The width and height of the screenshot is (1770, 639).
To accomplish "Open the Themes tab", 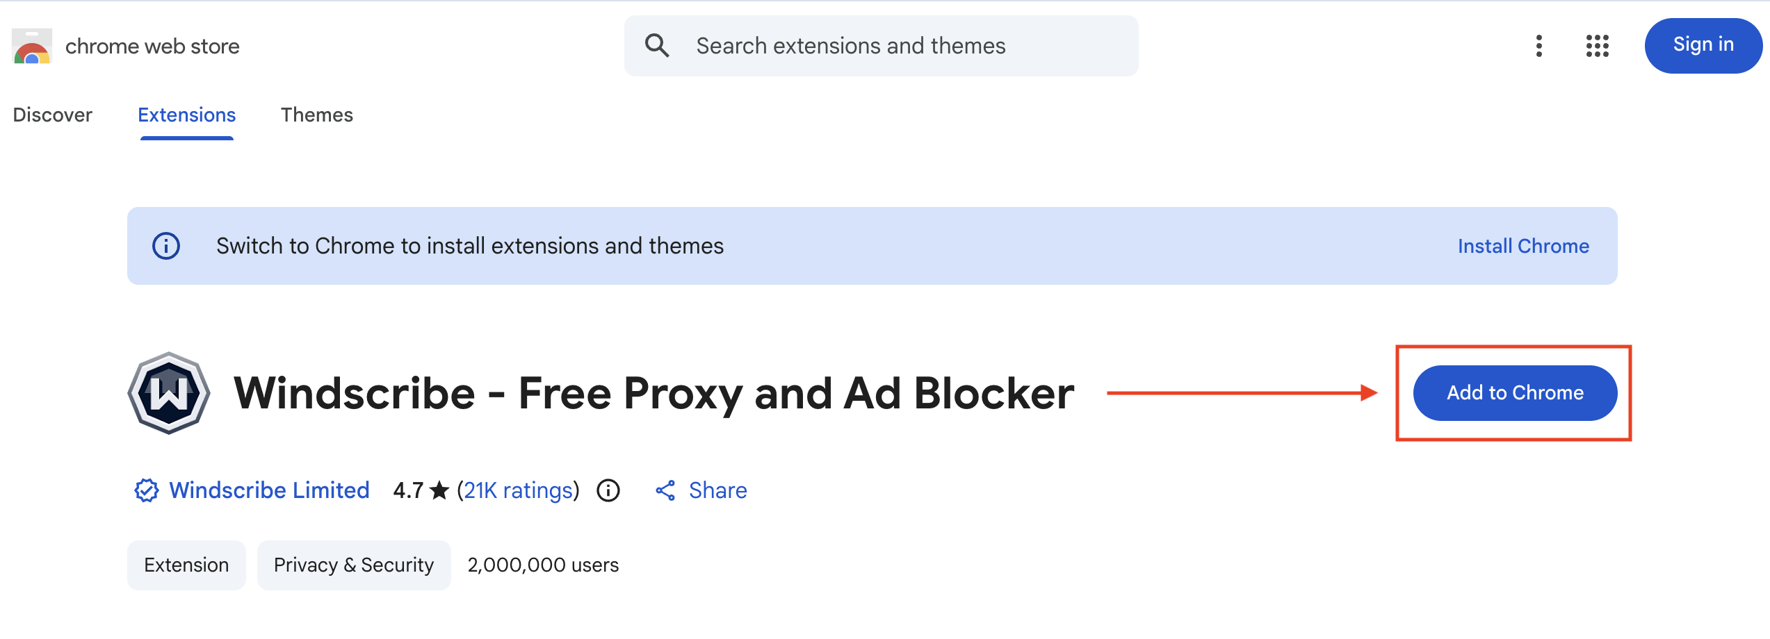I will [317, 115].
